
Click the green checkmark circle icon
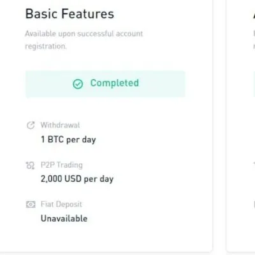coord(78,84)
